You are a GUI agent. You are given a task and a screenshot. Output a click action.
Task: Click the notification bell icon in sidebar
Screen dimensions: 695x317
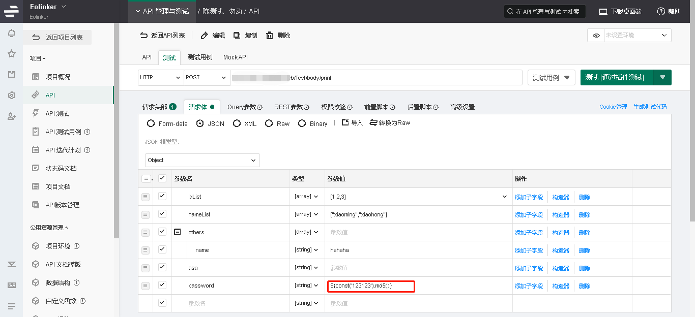click(11, 34)
